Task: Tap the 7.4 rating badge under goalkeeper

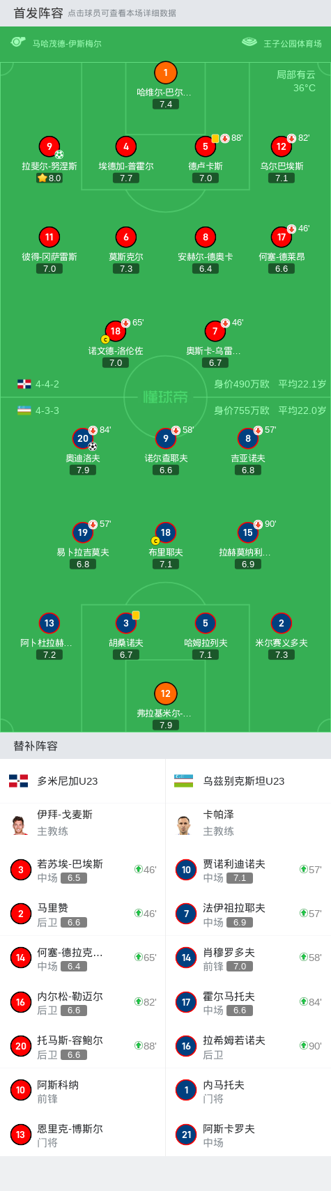Action: tap(166, 104)
